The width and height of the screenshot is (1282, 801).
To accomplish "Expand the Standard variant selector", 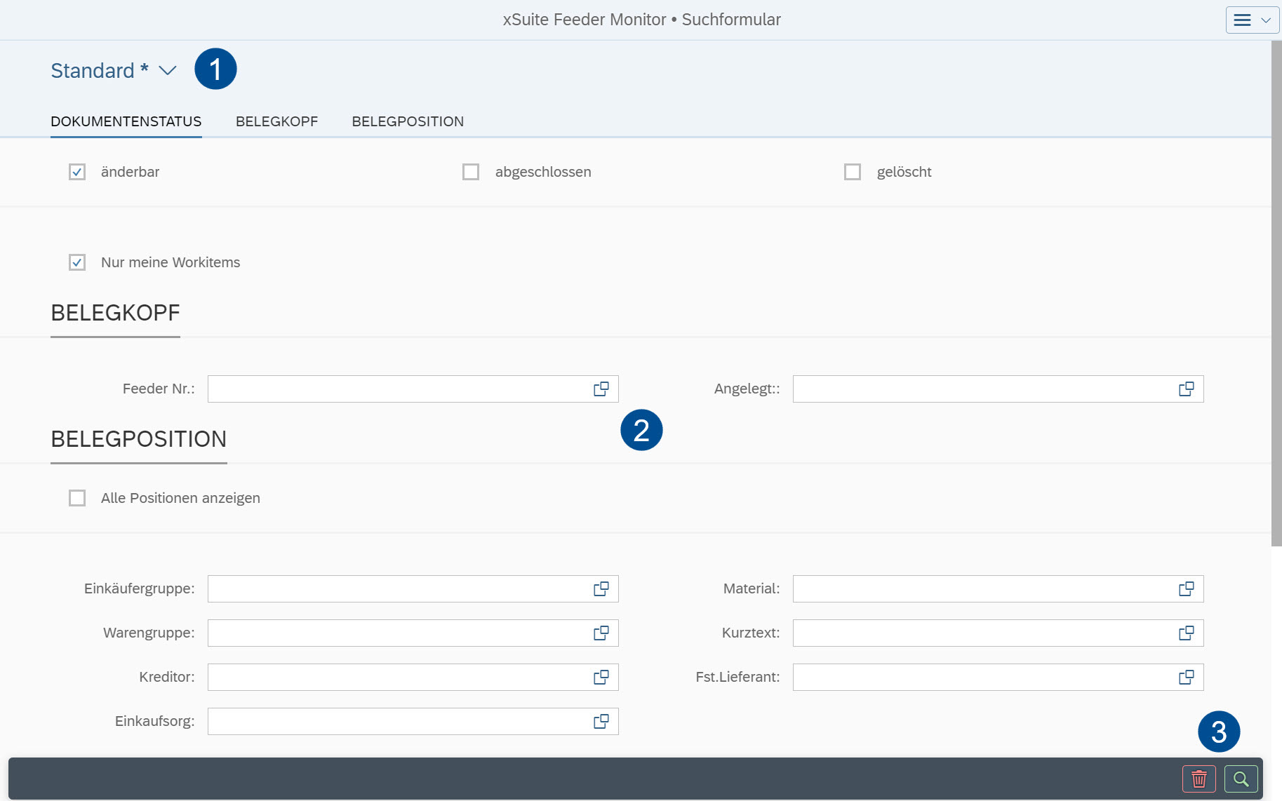I will point(167,70).
